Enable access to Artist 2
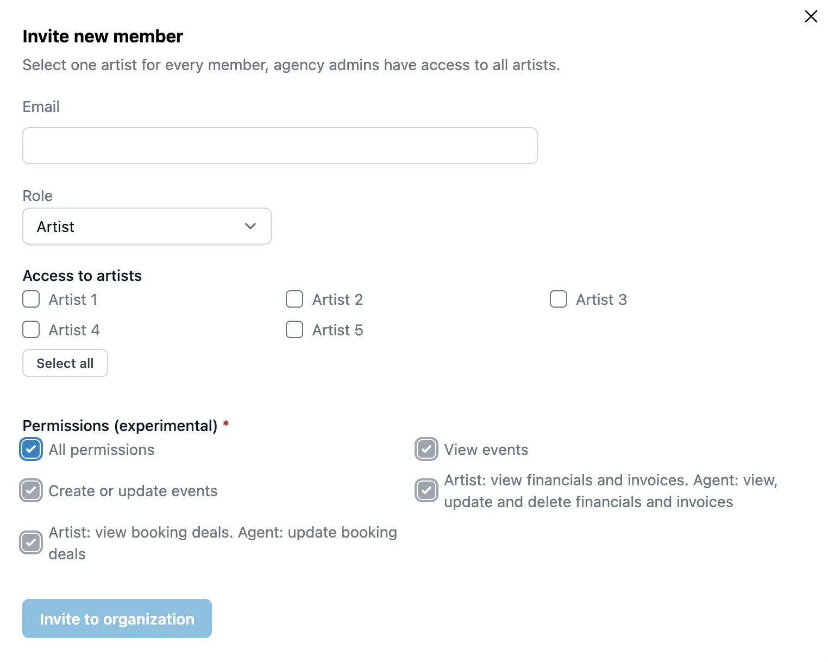 (294, 299)
